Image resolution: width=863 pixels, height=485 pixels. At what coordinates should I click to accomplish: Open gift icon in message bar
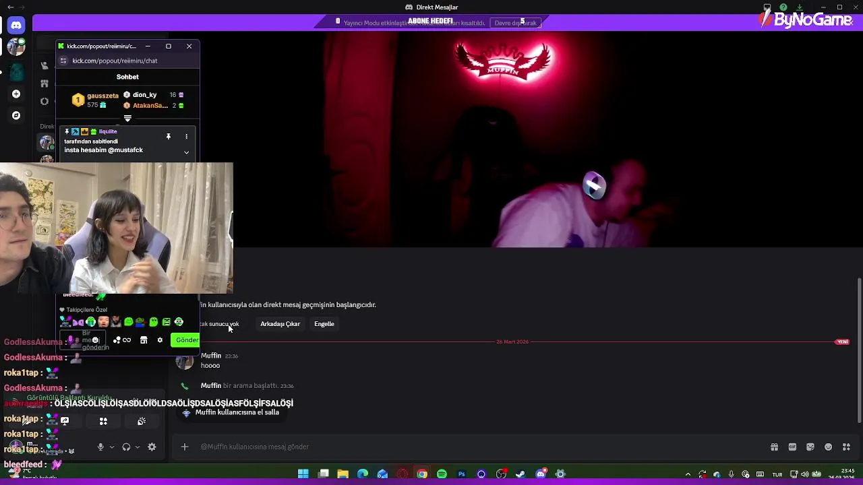point(774,447)
